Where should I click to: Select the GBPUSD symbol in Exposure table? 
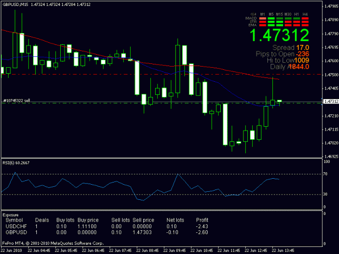click(16, 232)
